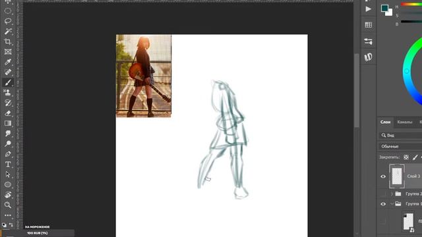This screenshot has width=422, height=237.
Task: Select the Eraser tool
Action: pos(8,113)
